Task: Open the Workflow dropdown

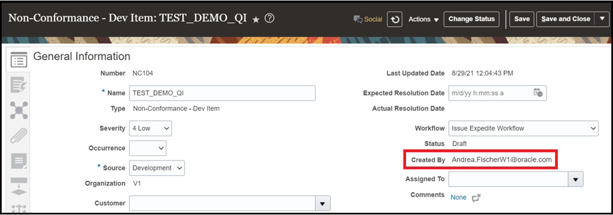Action: click(x=524, y=128)
